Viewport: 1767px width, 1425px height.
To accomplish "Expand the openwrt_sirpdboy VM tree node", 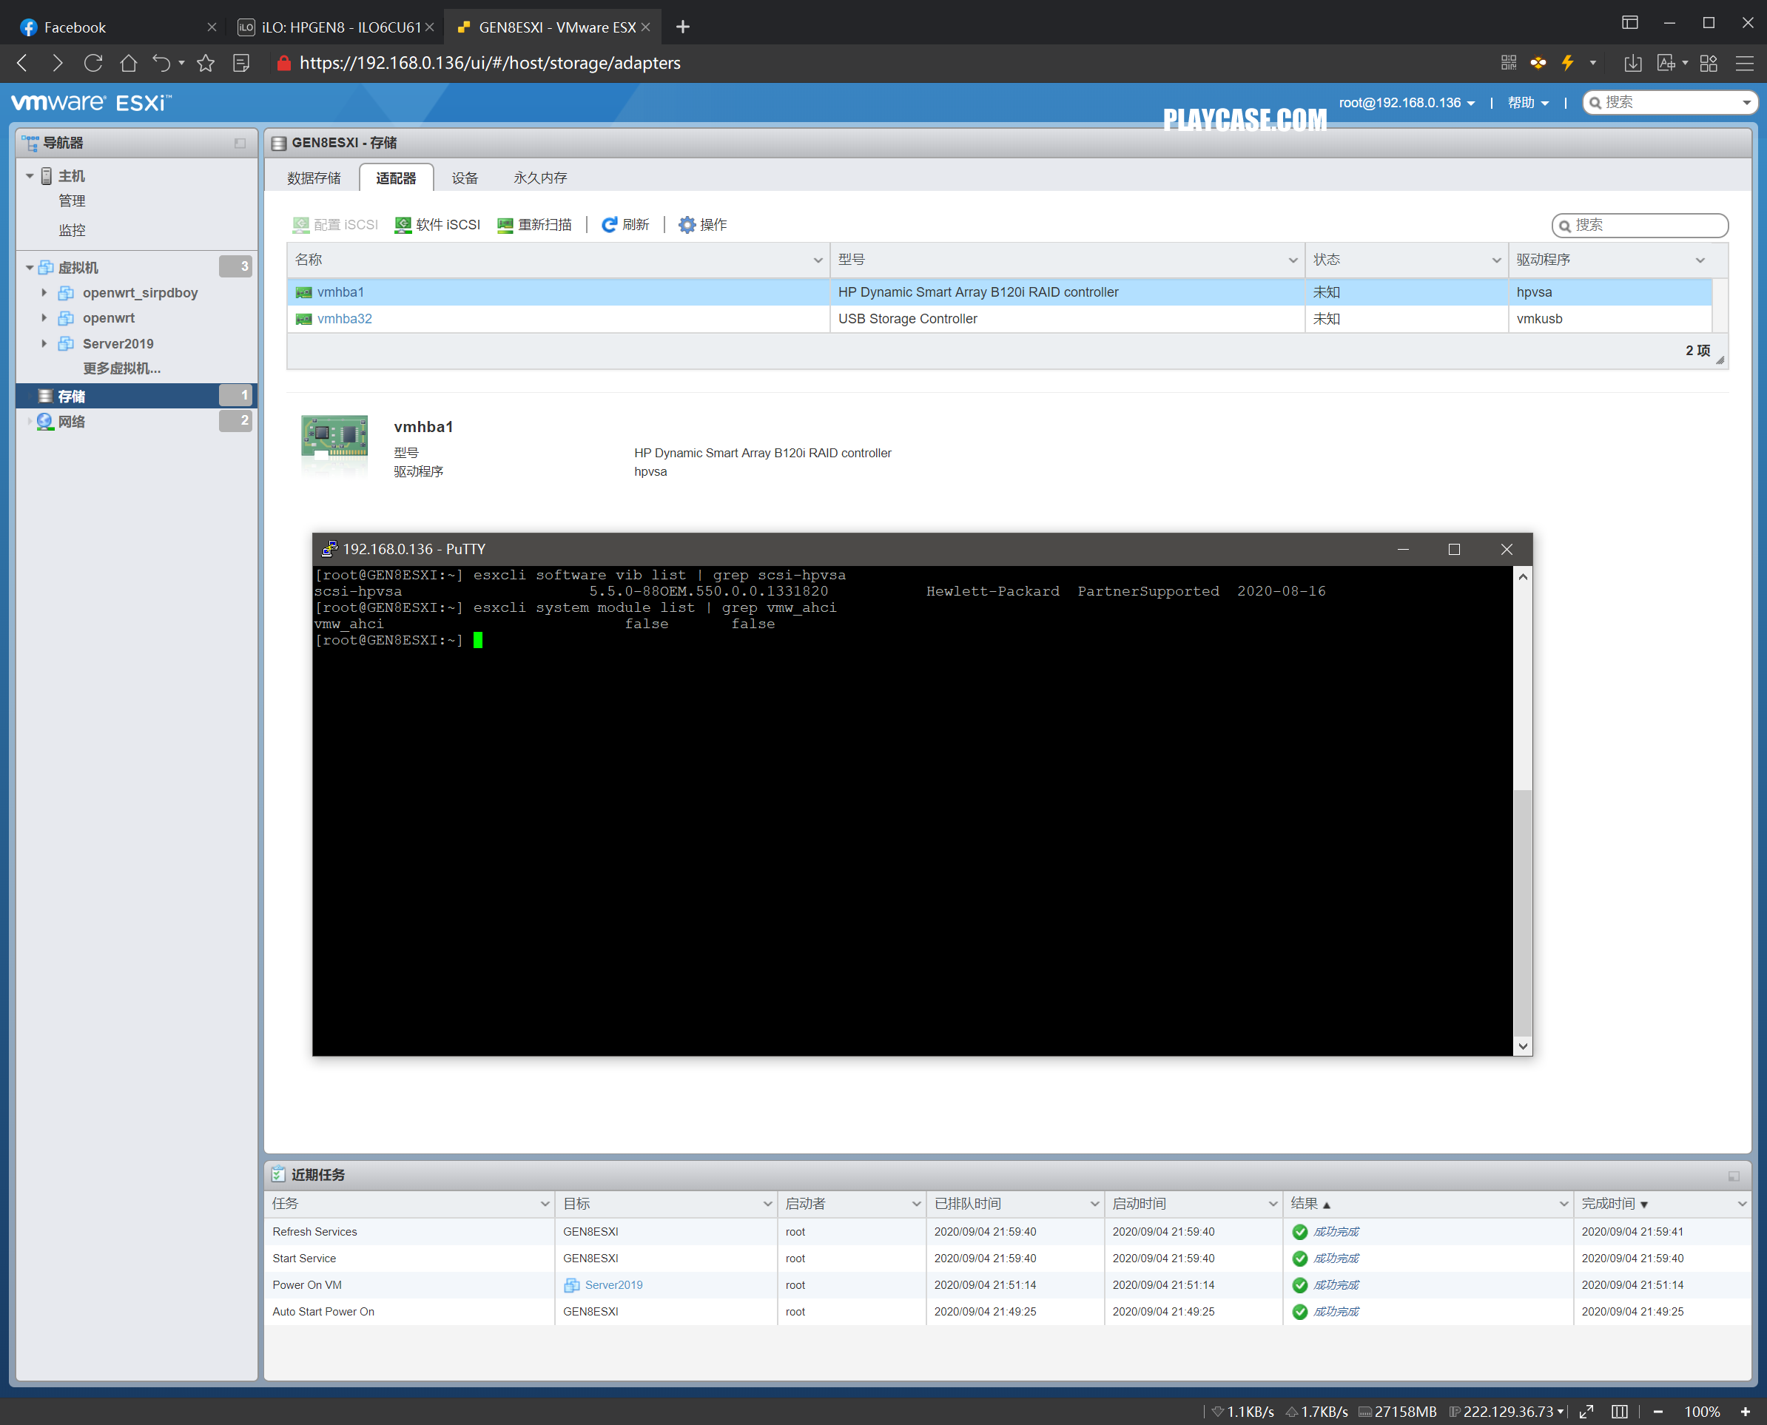I will [44, 293].
